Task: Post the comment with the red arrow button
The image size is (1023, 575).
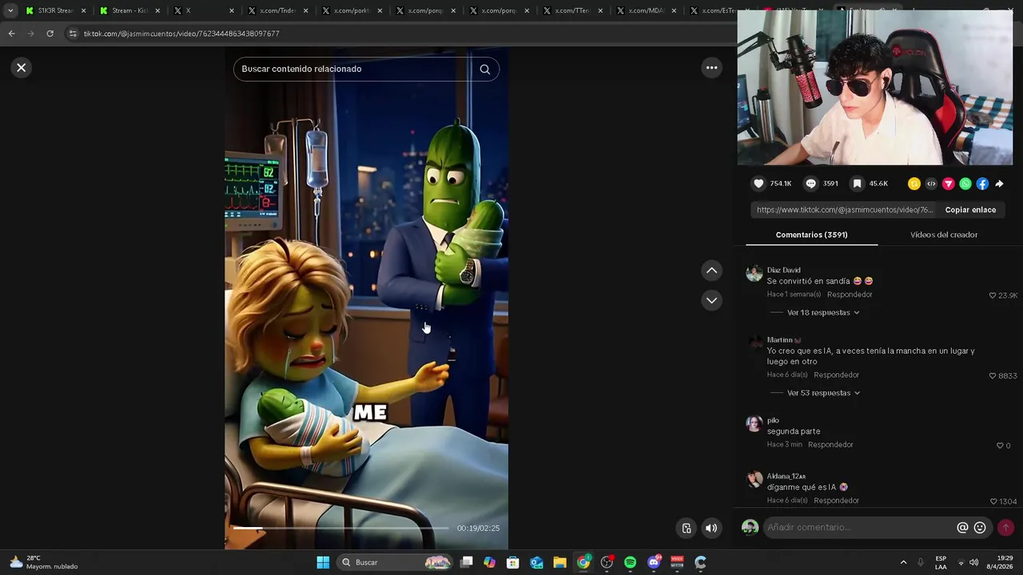Action: [1005, 528]
